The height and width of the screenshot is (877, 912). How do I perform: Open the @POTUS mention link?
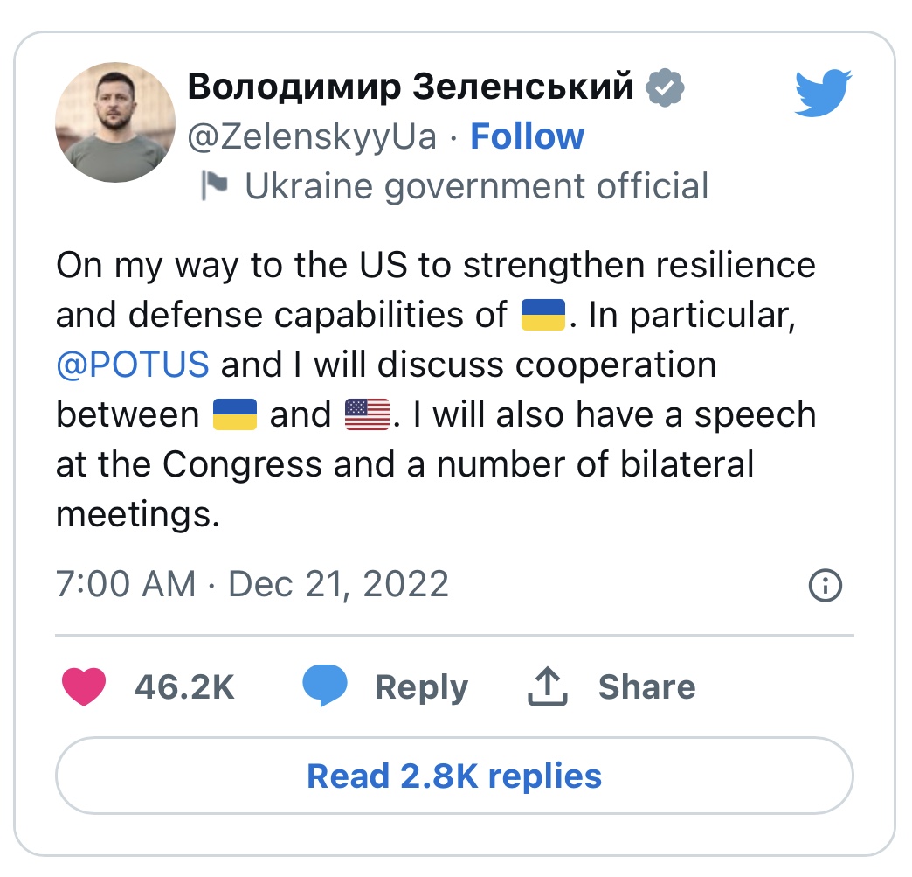(x=133, y=365)
